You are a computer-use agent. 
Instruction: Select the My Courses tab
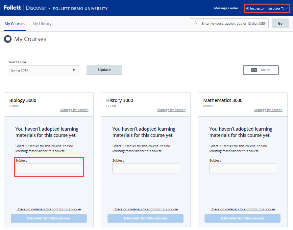15,24
